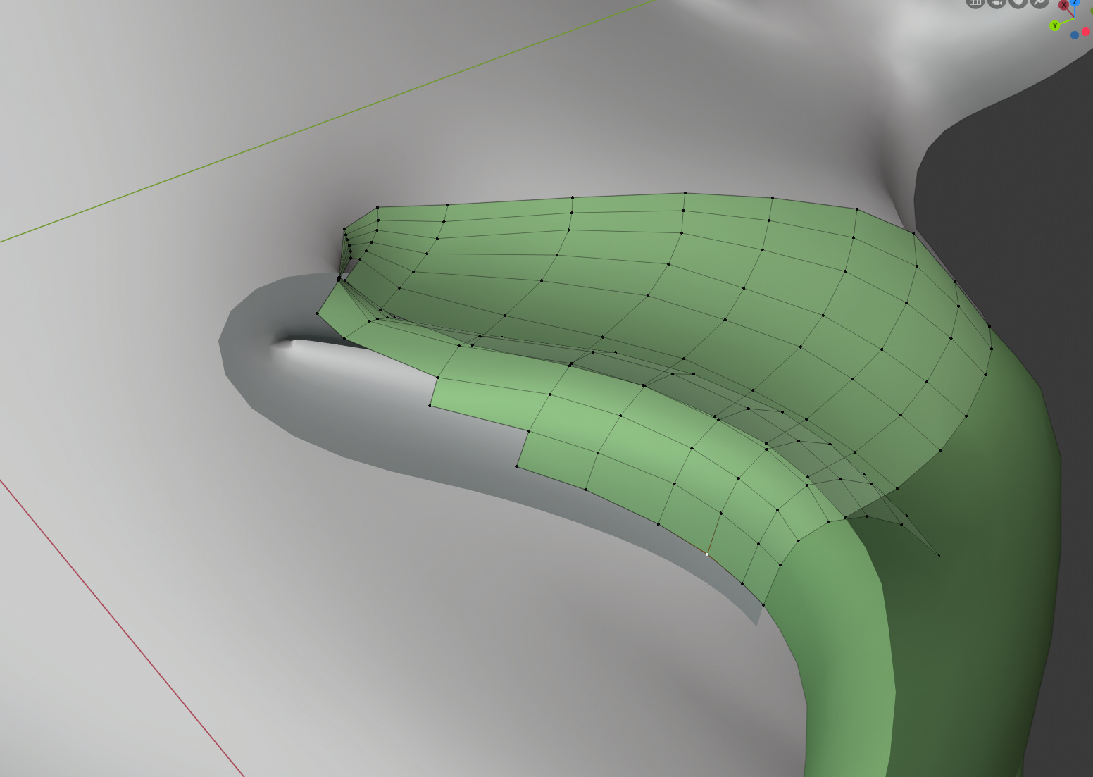Align view to blue Z axis on gizmo
This screenshot has width=1093, height=777.
pos(1075,2)
